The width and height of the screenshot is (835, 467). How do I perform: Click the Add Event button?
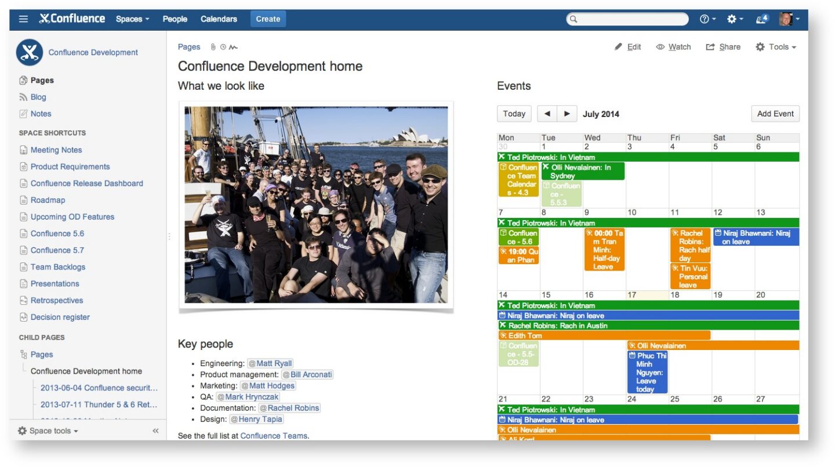pyautogui.click(x=775, y=114)
